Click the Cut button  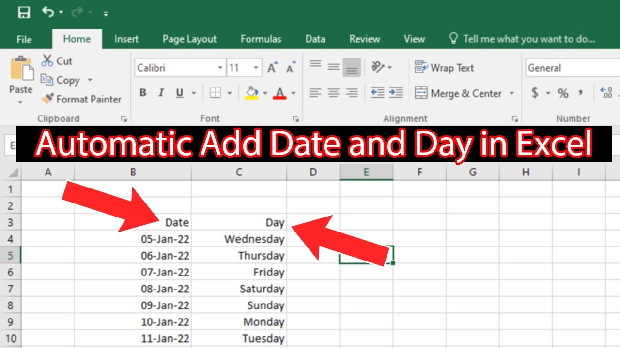tap(57, 61)
